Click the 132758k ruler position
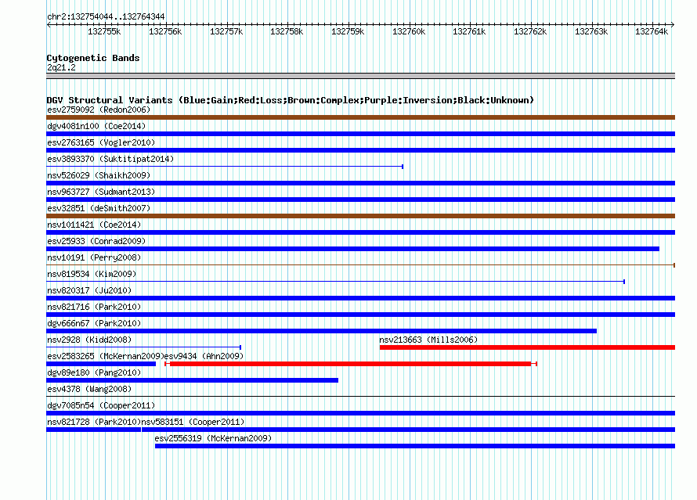 click(287, 31)
